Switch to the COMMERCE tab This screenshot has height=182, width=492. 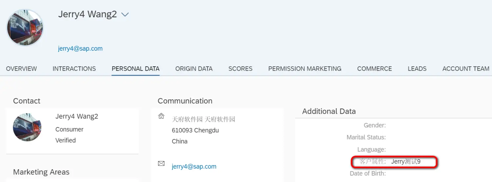click(375, 69)
